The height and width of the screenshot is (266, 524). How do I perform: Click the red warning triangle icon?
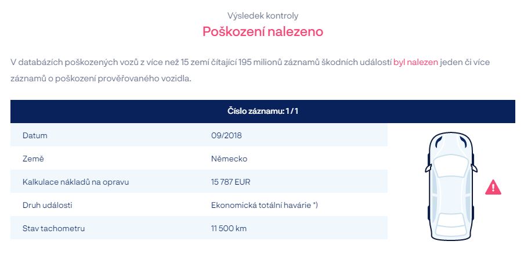pyautogui.click(x=493, y=188)
